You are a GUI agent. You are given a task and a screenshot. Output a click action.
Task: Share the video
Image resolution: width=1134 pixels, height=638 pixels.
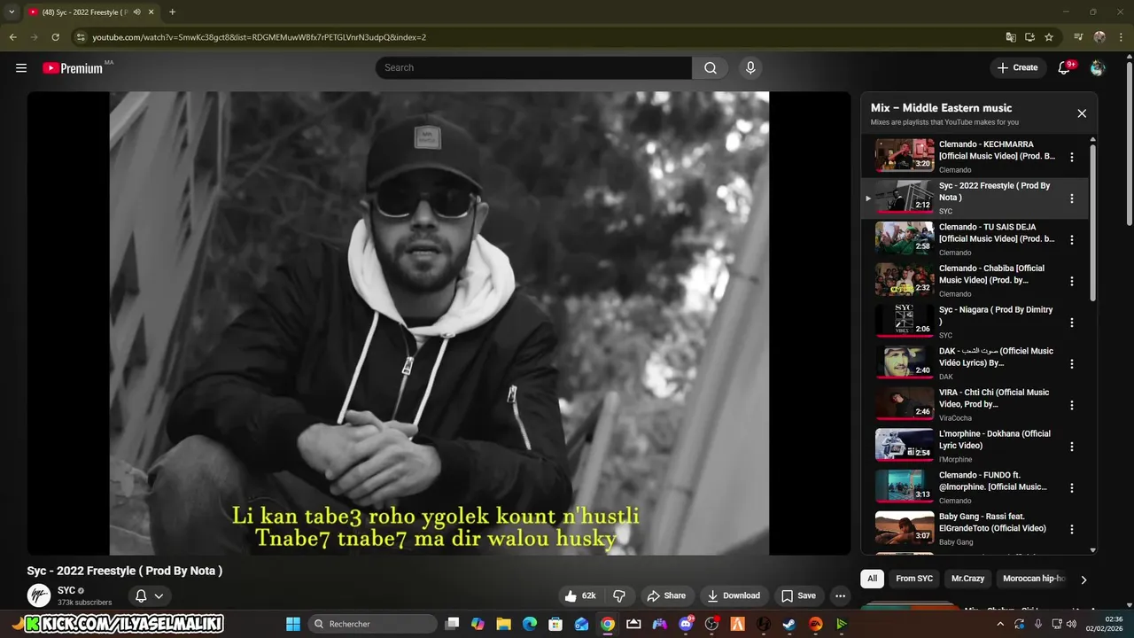666,595
